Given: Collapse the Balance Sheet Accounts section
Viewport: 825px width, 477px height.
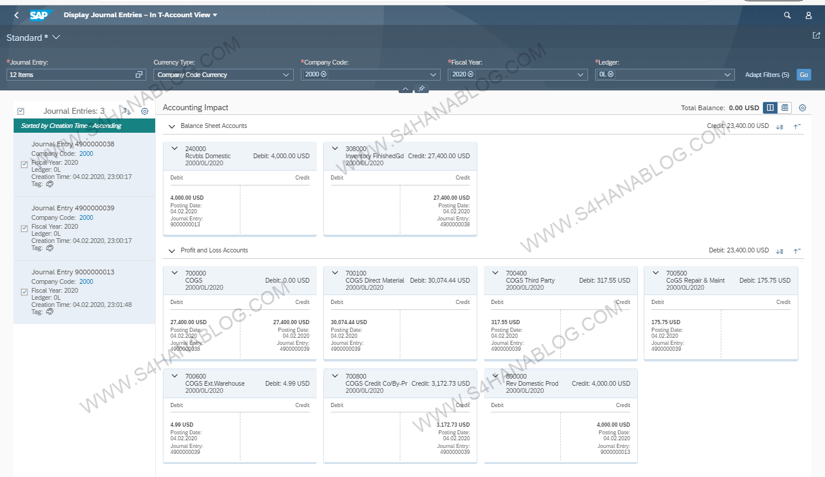Looking at the screenshot, I should 172,126.
